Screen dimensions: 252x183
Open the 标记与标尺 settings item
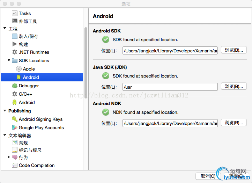(30, 150)
